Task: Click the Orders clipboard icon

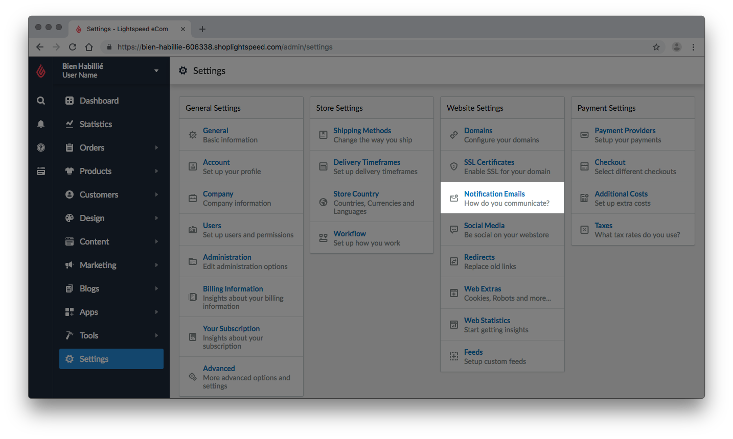Action: 70,148
